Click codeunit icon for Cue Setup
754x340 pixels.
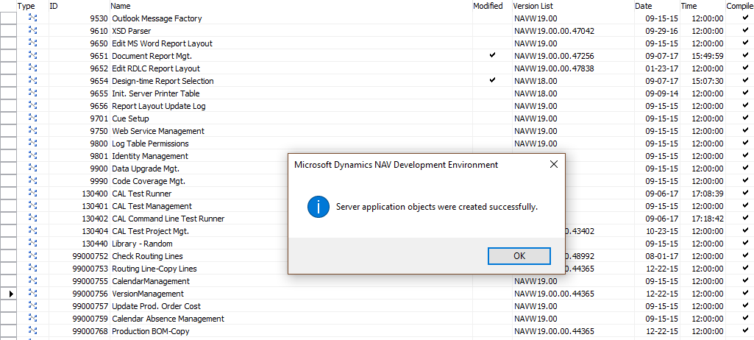click(32, 118)
